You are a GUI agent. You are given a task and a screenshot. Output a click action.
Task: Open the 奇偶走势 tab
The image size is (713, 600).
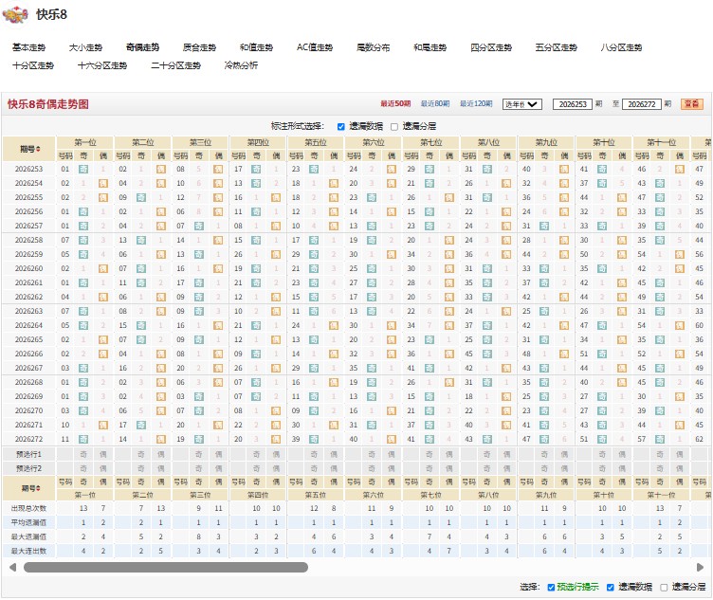point(143,47)
